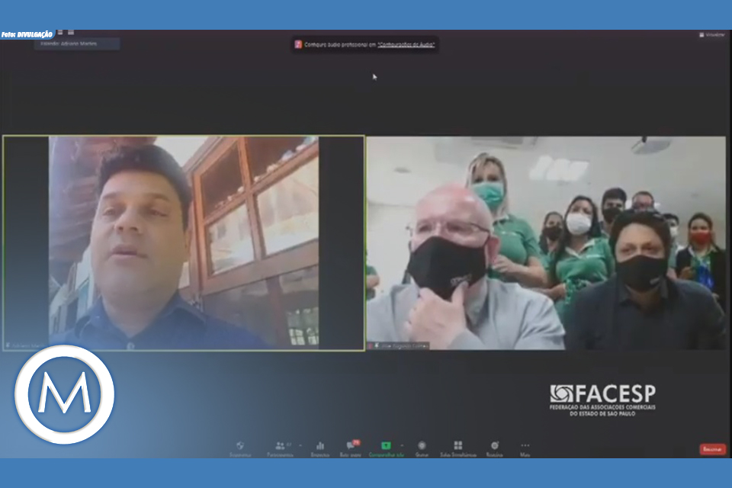Open the More (Mais) options menu
The width and height of the screenshot is (732, 488).
[x=525, y=447]
